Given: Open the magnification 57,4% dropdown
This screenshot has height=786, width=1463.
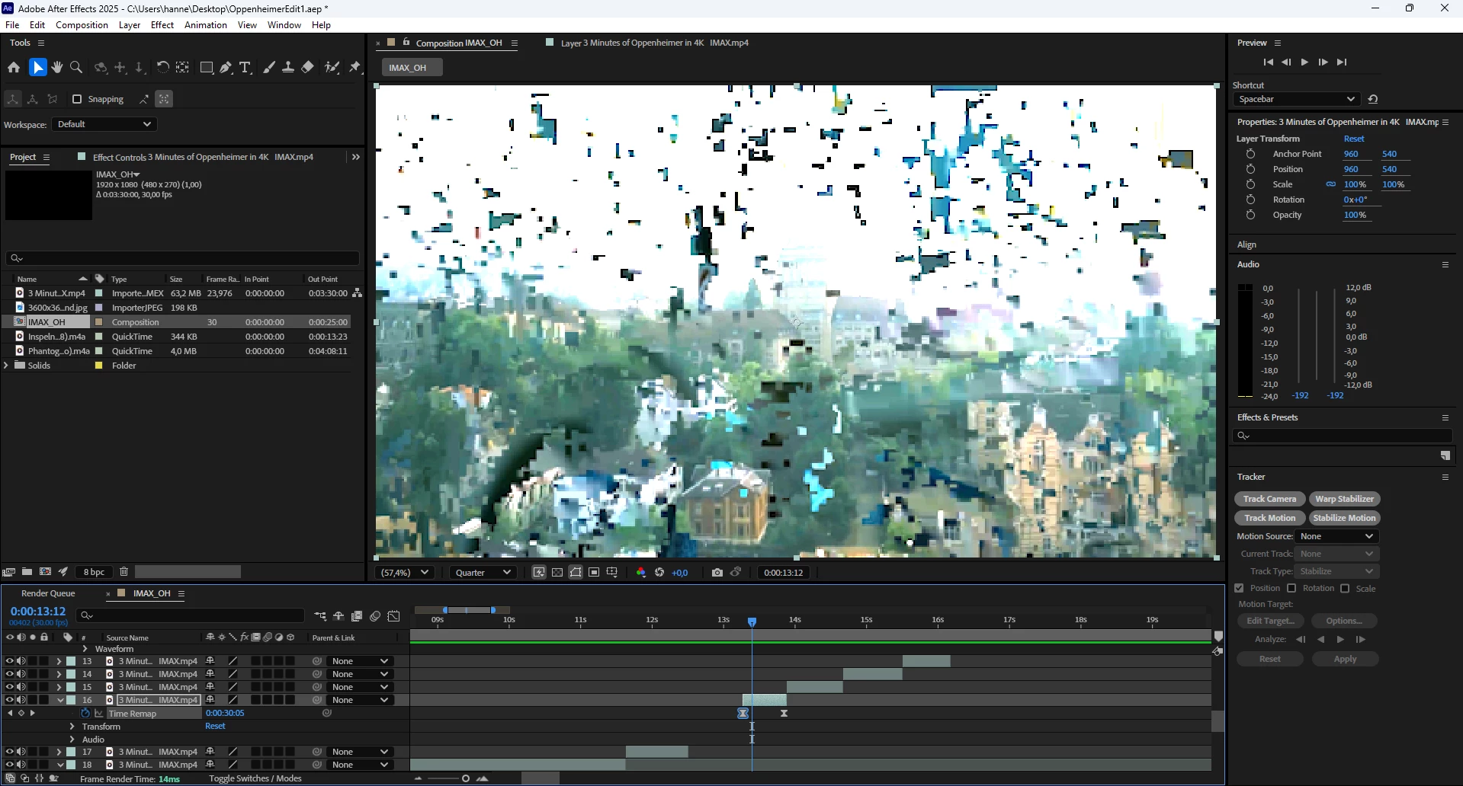Looking at the screenshot, I should [405, 573].
